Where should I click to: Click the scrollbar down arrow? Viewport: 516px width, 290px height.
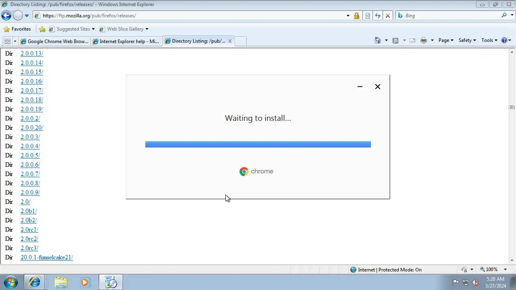512,261
